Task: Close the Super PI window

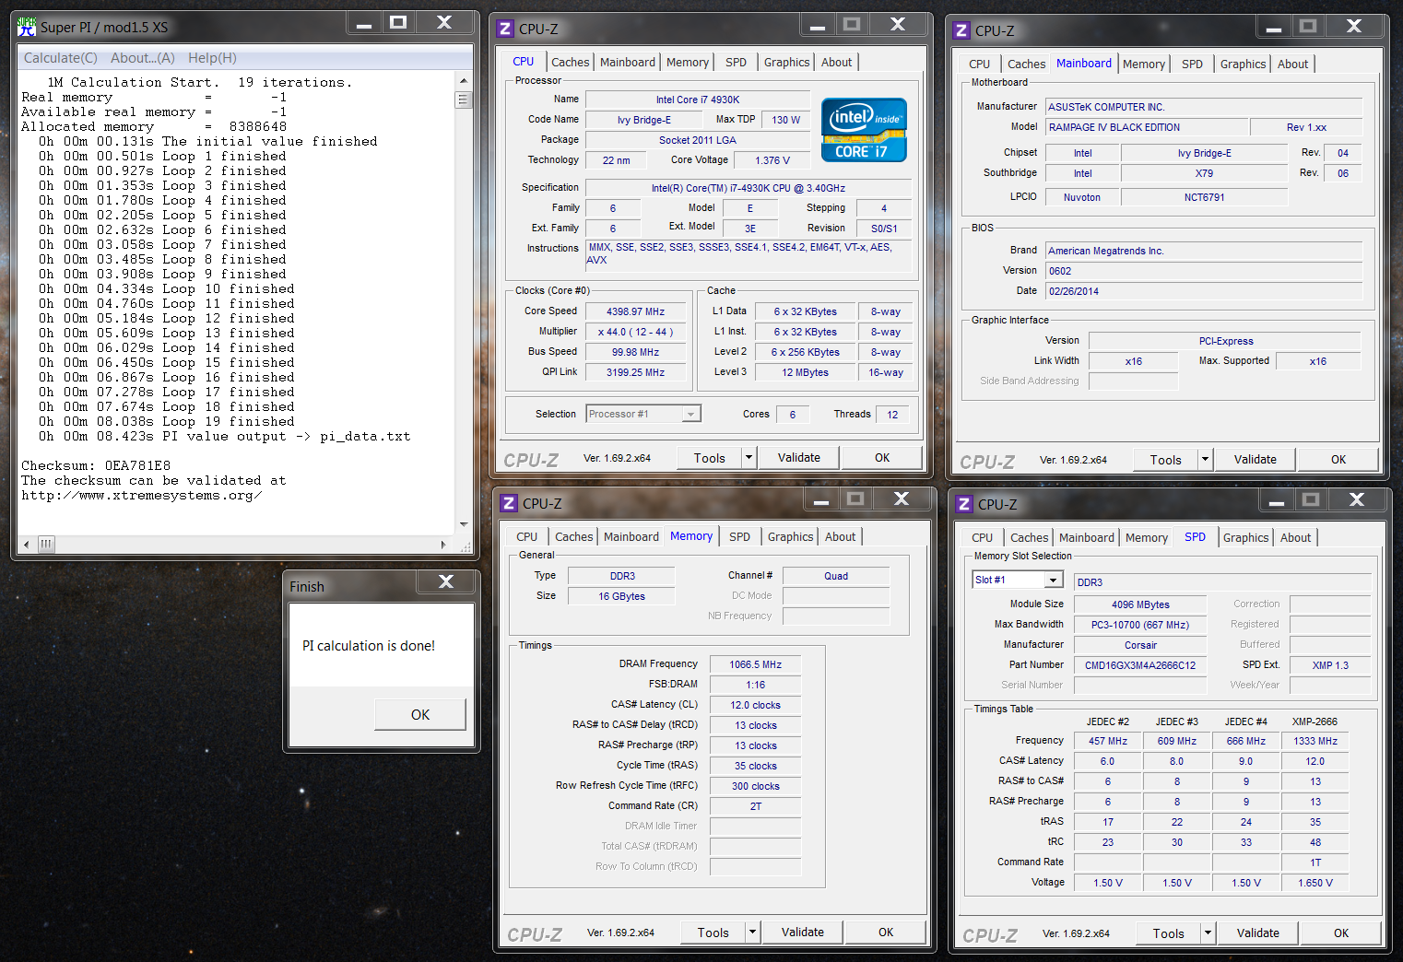Action: coord(444,23)
